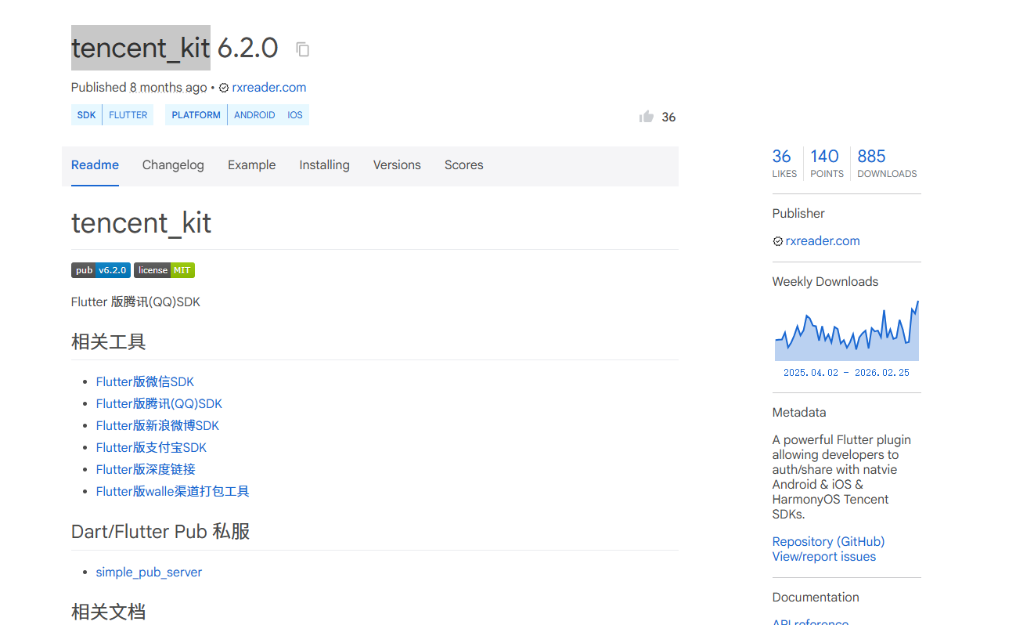This screenshot has width=1034, height=625.
Task: Click the highlighted tencent_kit title text
Action: [141, 48]
